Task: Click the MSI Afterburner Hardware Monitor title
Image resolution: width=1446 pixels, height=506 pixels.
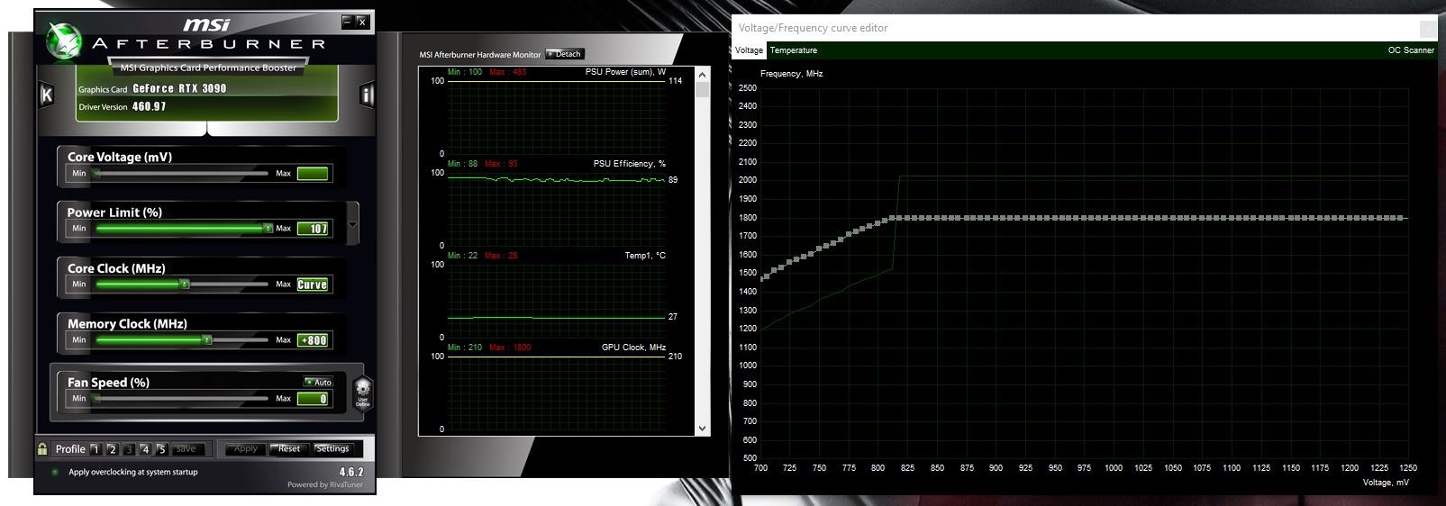Action: 480,55
